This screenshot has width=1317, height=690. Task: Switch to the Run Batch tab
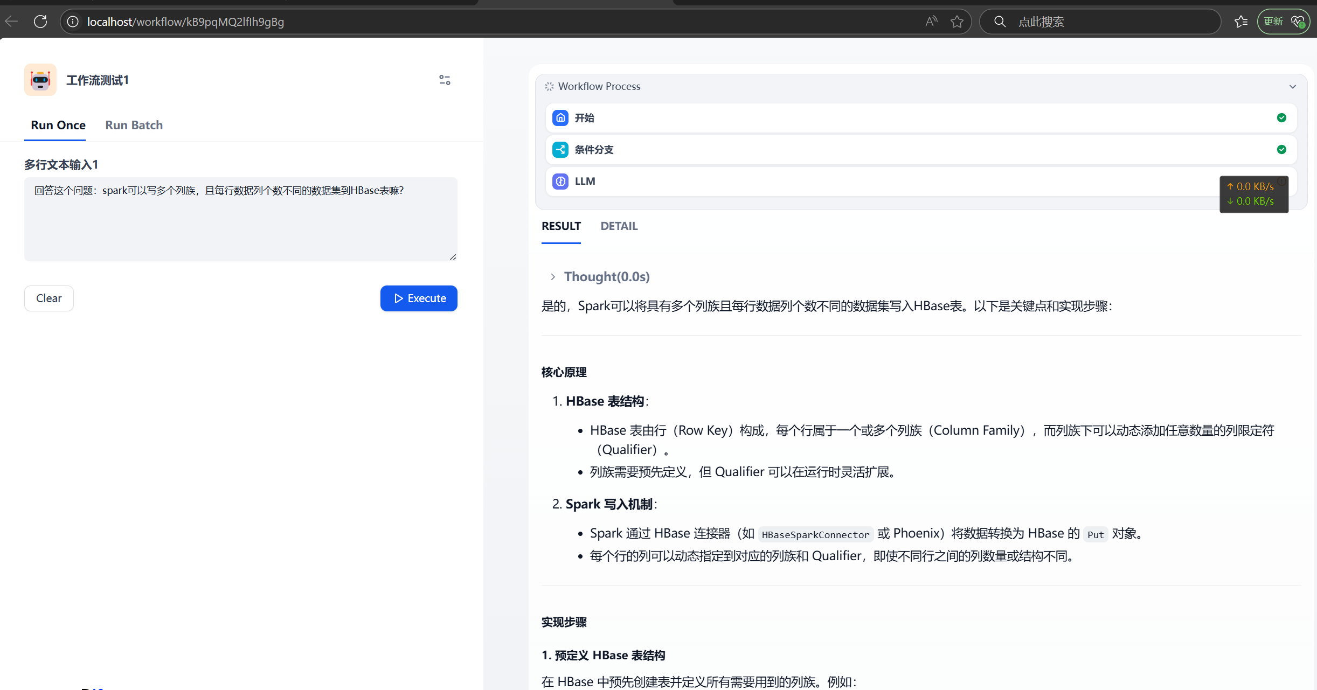click(134, 125)
